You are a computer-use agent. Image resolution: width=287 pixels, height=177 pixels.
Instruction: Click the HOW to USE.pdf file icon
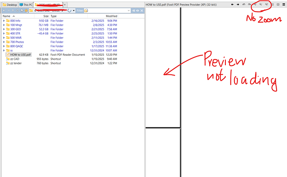click(8, 55)
